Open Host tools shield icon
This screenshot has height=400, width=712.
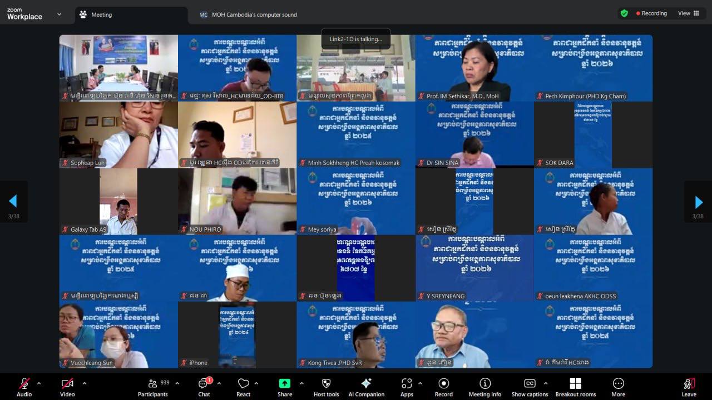(x=326, y=383)
